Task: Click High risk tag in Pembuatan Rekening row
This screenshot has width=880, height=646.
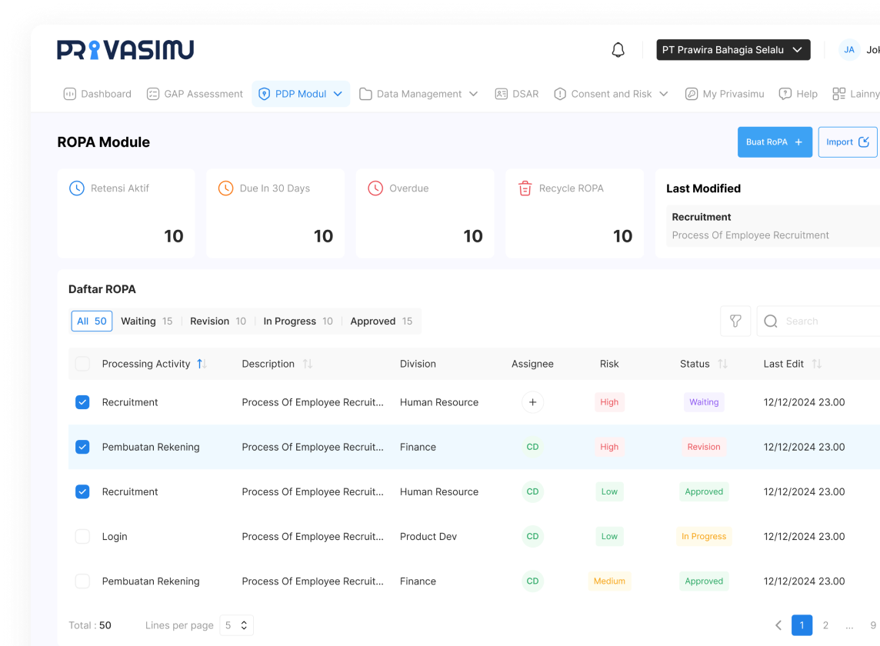Action: pyautogui.click(x=609, y=447)
